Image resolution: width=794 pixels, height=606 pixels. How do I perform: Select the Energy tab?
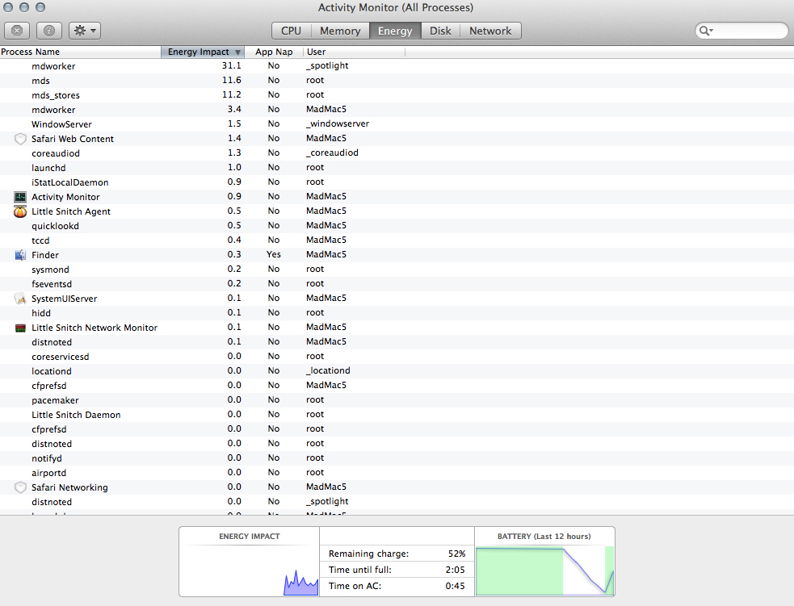(395, 31)
